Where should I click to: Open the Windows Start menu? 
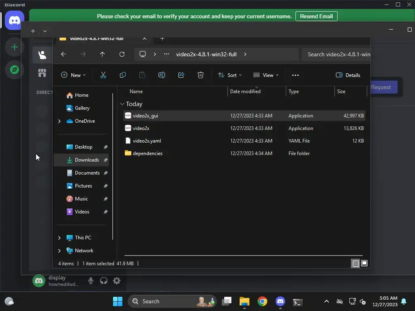pos(118,301)
